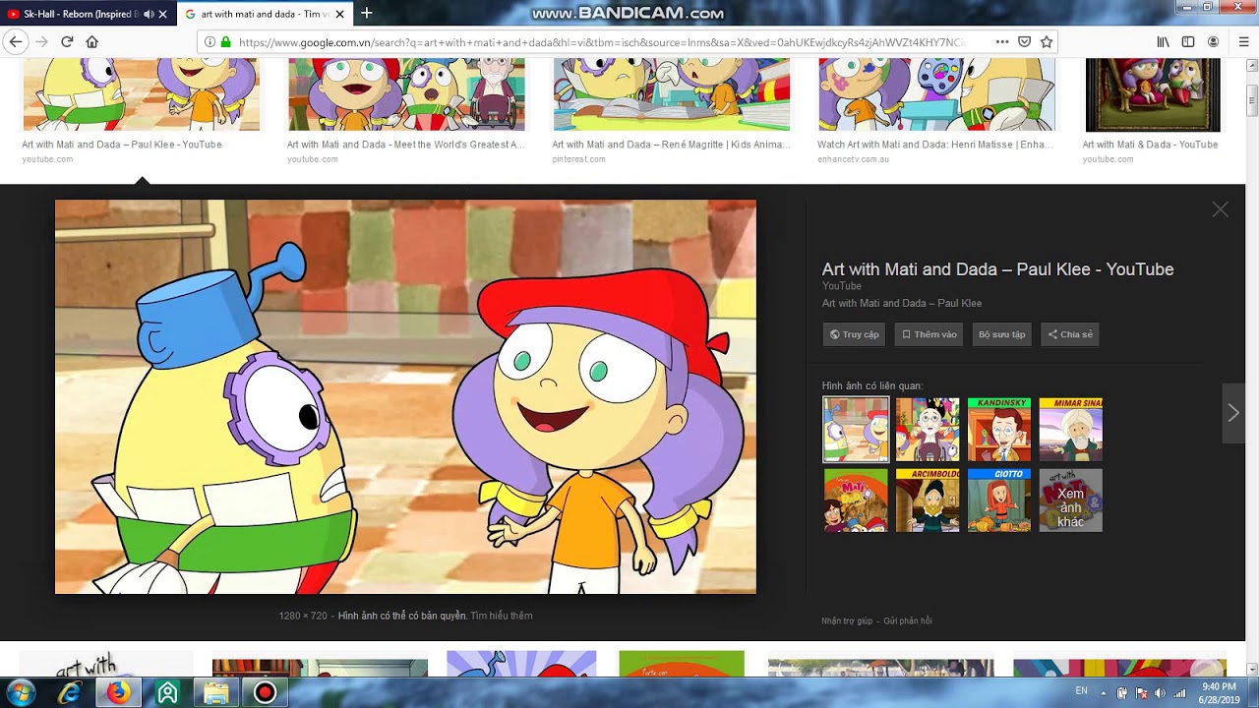Select related thumbnail with old man in wheelchair
Screen dimensions: 1259x708
pos(928,430)
